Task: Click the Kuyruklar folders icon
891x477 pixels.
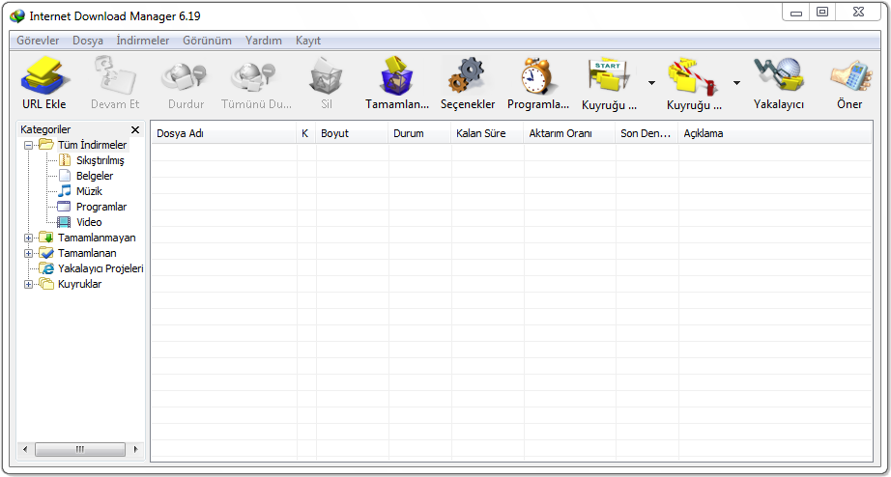Action: pos(46,284)
